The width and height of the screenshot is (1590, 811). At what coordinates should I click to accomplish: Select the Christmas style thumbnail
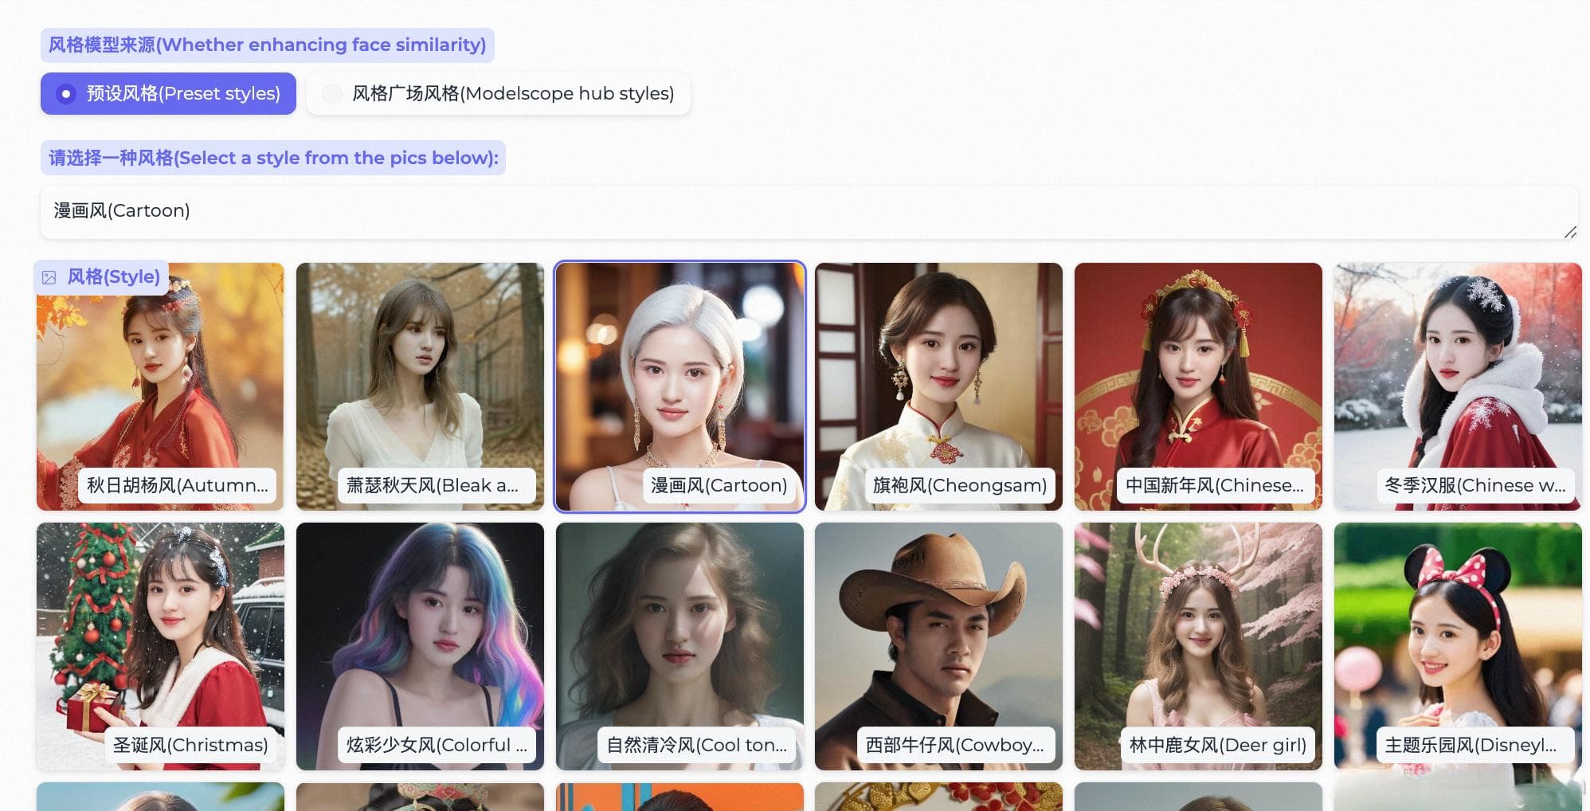pyautogui.click(x=160, y=646)
